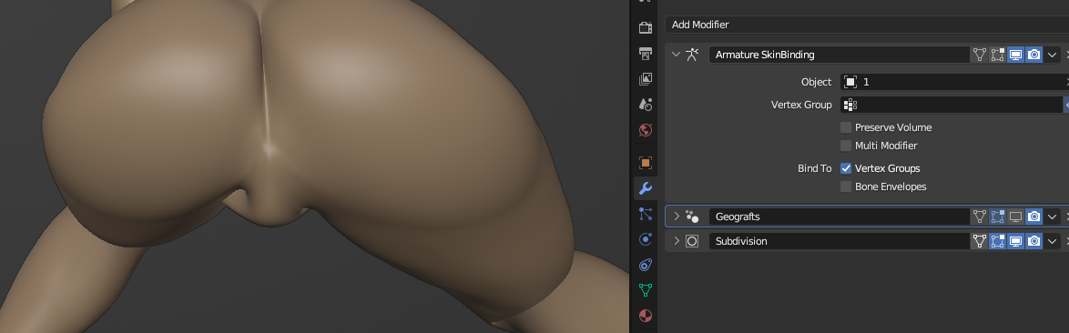Open the Material properties tab icon

[645, 316]
